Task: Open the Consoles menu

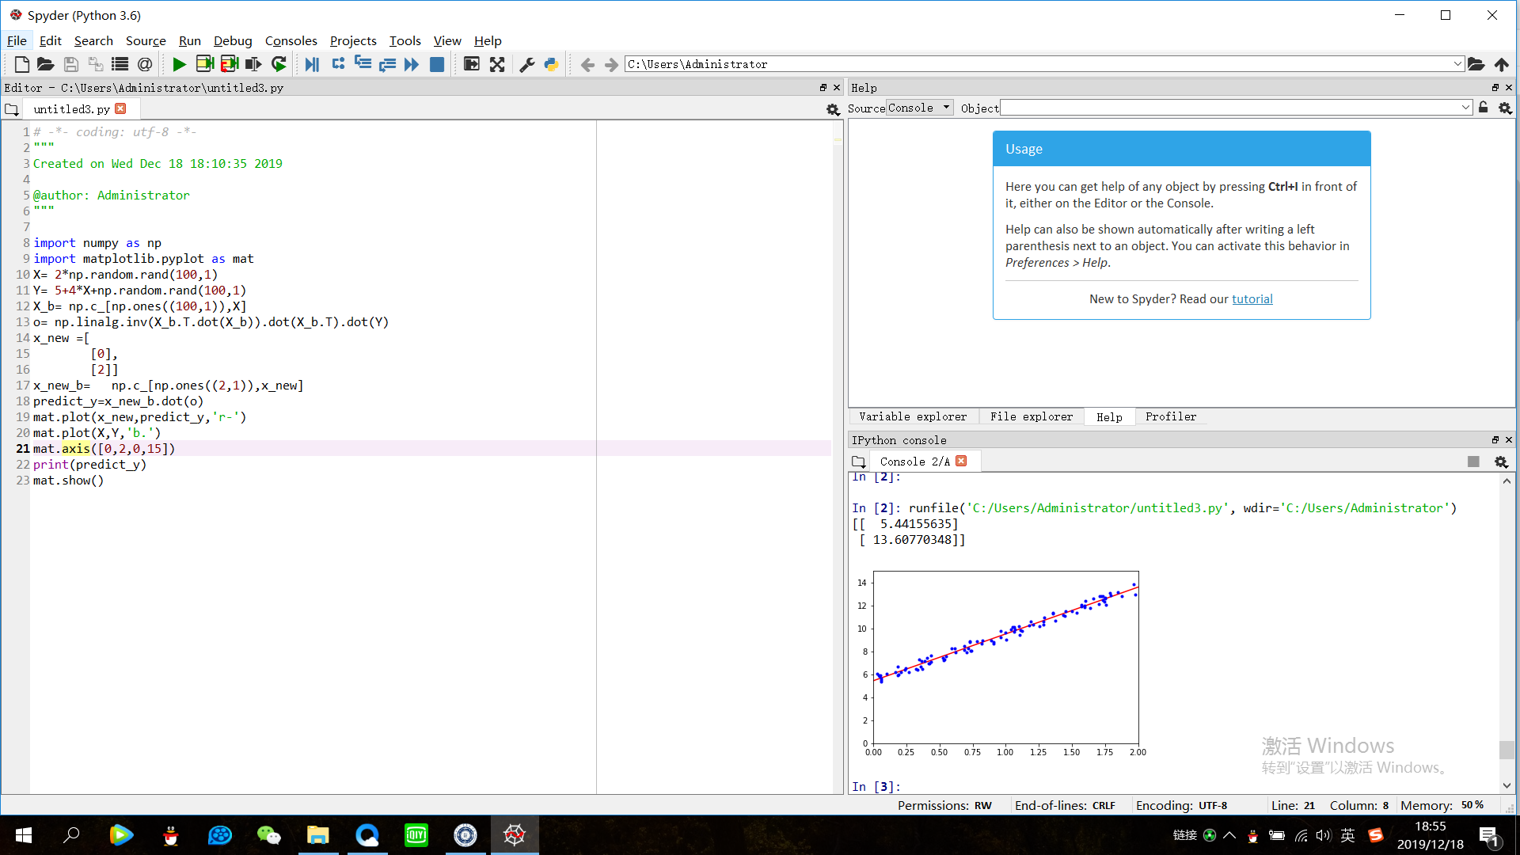Action: (291, 40)
